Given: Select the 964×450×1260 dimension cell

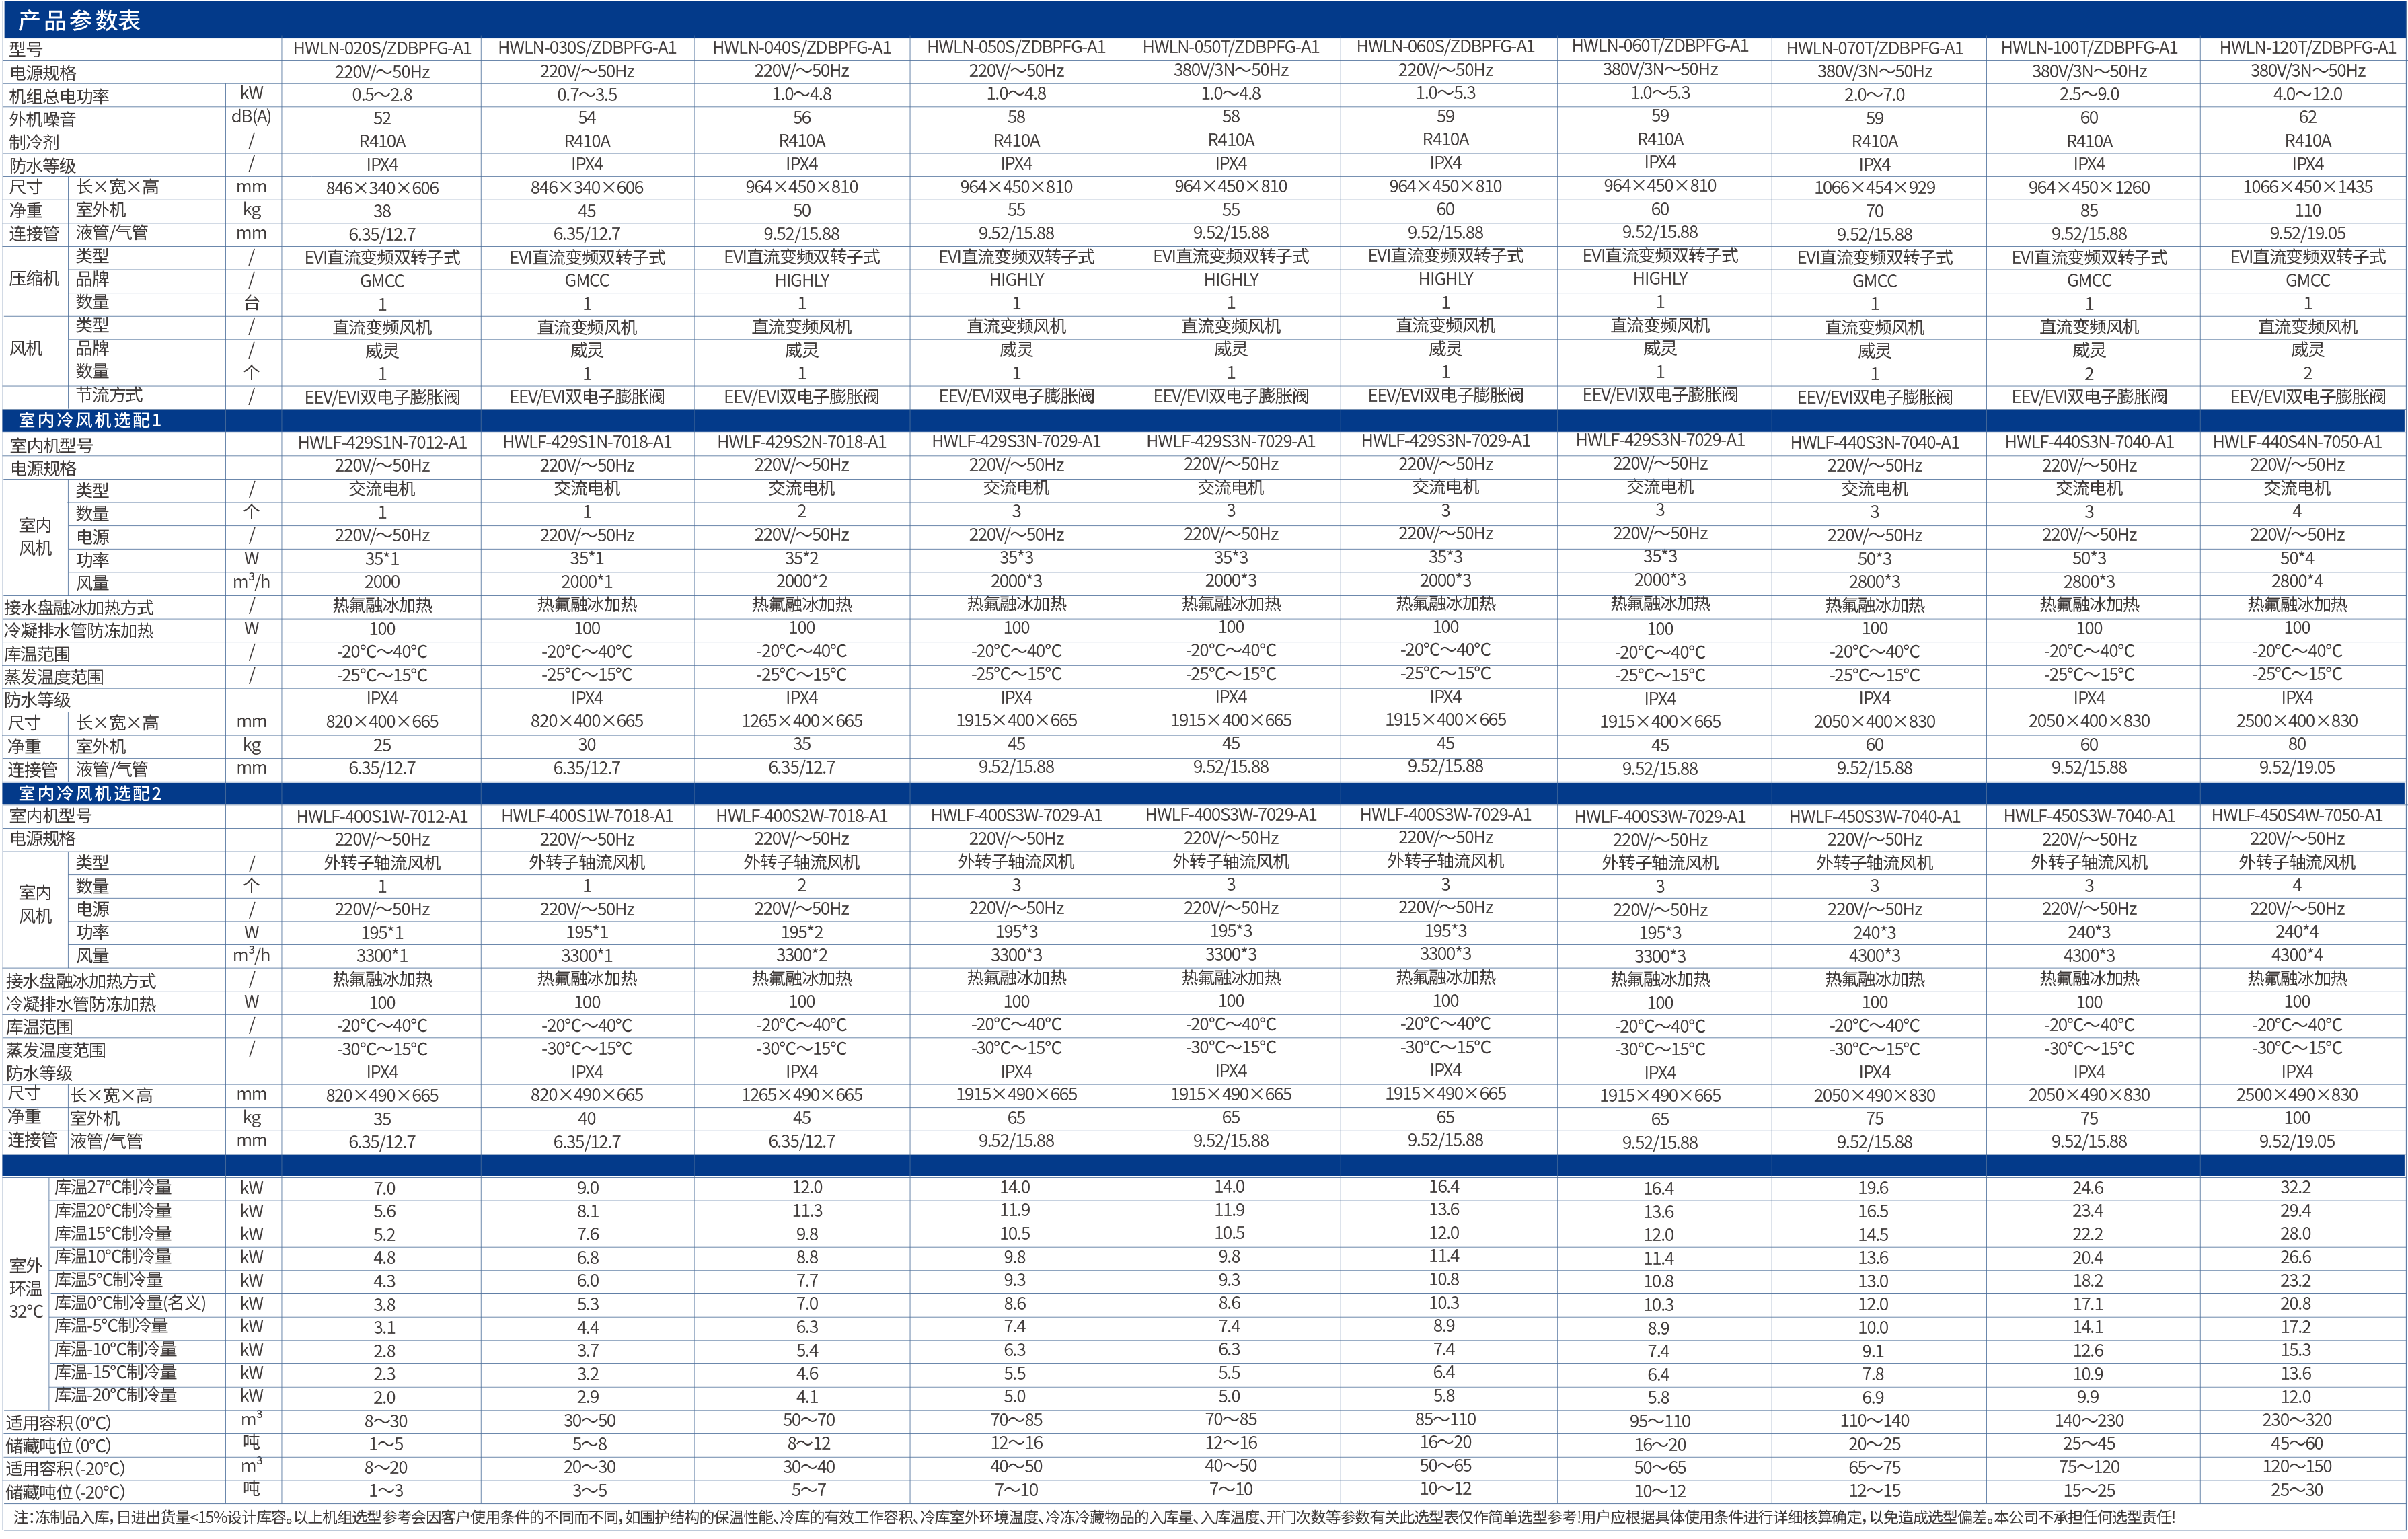Looking at the screenshot, I should point(2088,188).
